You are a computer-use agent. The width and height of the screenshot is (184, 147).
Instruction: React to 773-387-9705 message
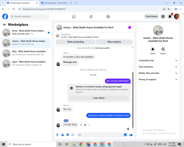pyautogui.click(x=81, y=125)
